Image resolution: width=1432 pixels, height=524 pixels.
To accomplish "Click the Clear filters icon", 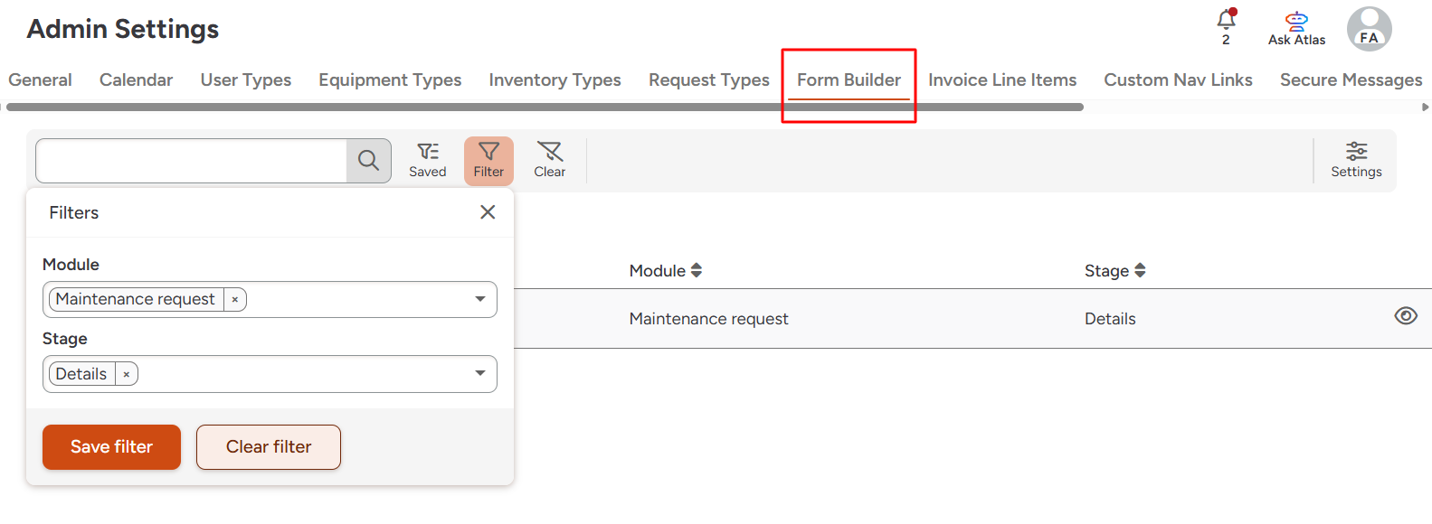I will click(549, 160).
